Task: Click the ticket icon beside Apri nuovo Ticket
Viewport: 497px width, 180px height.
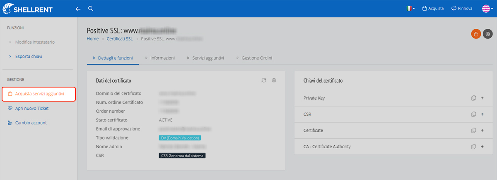Action: tap(10, 109)
